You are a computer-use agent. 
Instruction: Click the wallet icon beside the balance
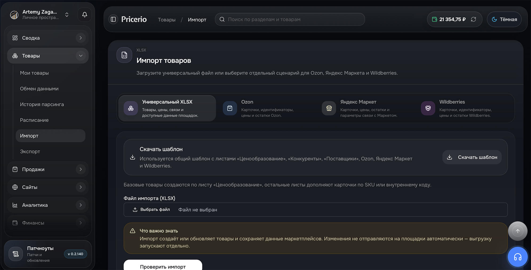(x=434, y=19)
